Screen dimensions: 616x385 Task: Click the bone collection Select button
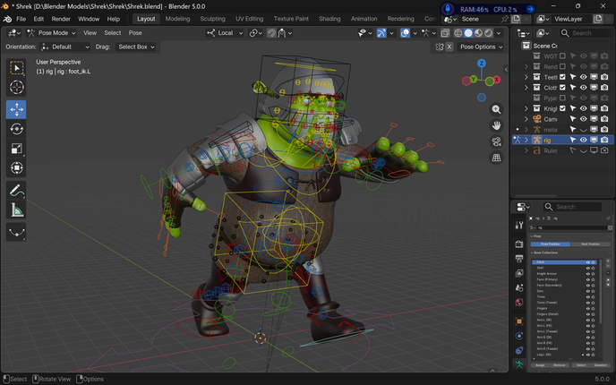click(x=581, y=365)
